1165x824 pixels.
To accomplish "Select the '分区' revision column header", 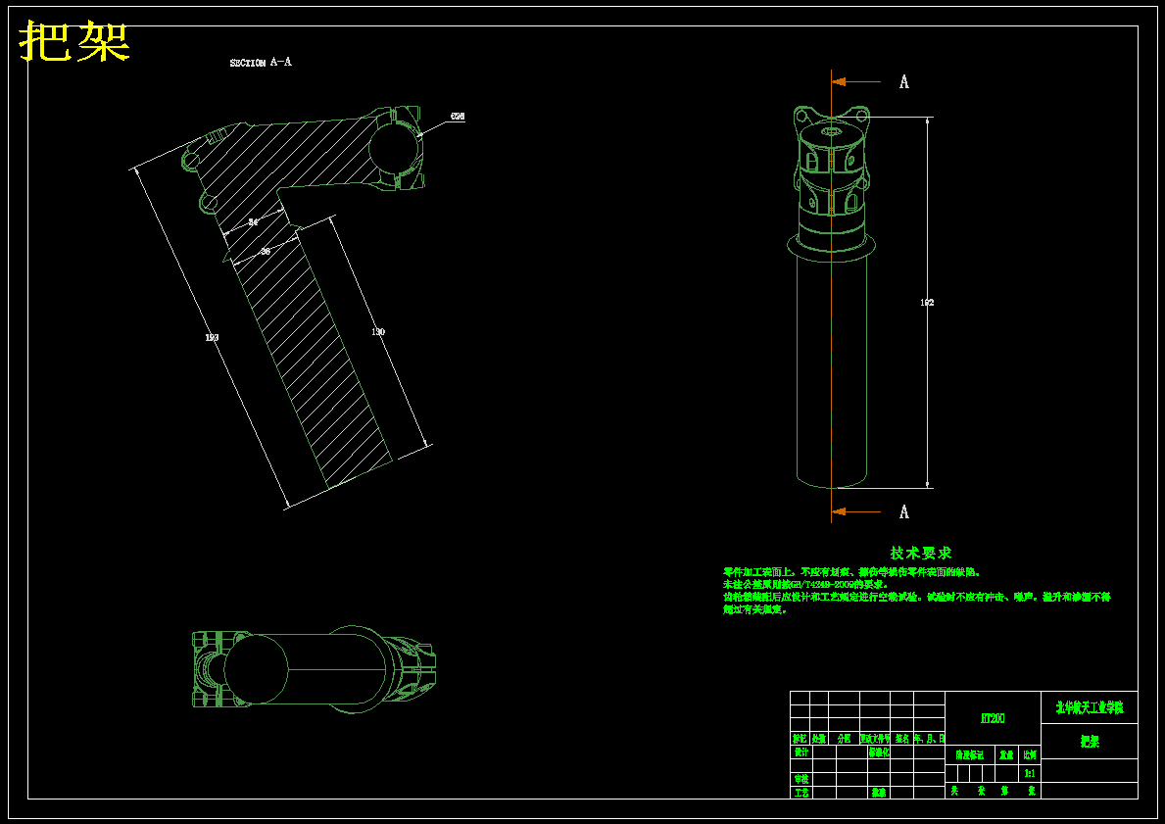I will (x=844, y=739).
